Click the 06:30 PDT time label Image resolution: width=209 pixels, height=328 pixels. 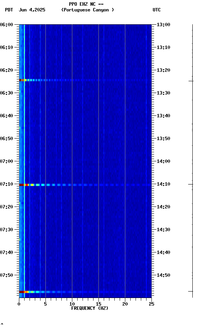click(x=6, y=93)
